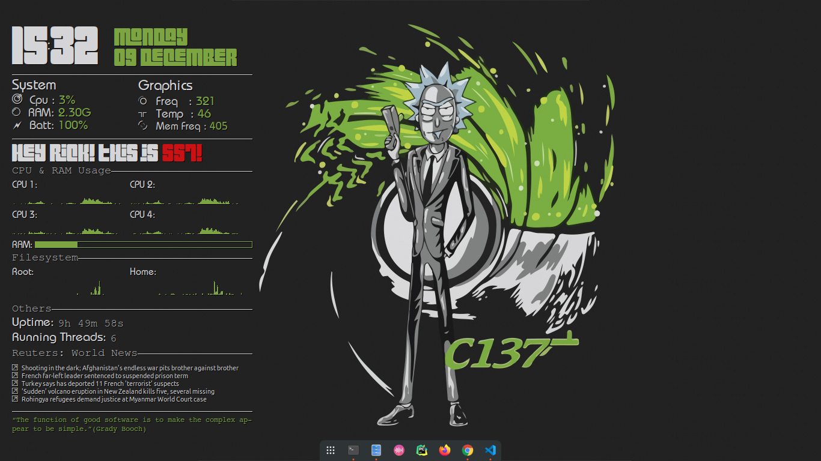Launch PyCharm from the dock

(x=422, y=450)
